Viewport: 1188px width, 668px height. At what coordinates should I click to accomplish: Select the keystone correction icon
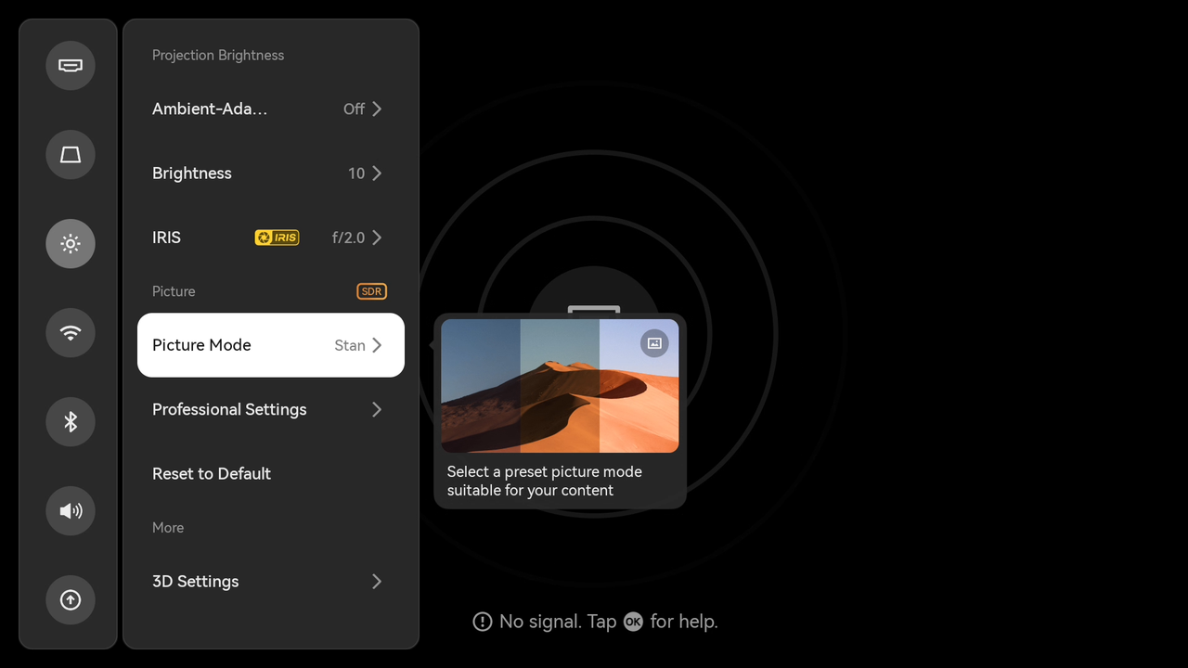(71, 155)
